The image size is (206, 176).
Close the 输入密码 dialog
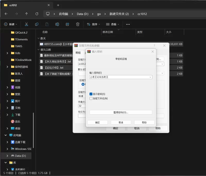pos(152,52)
